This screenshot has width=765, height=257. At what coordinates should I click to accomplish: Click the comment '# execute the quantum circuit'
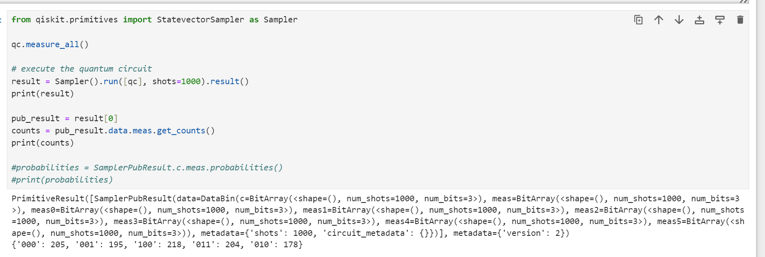click(82, 69)
